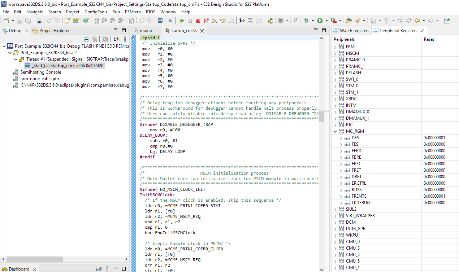The image size is (459, 272).
Task: Collapse the MC_RGM peripheral register group
Action: click(335, 131)
